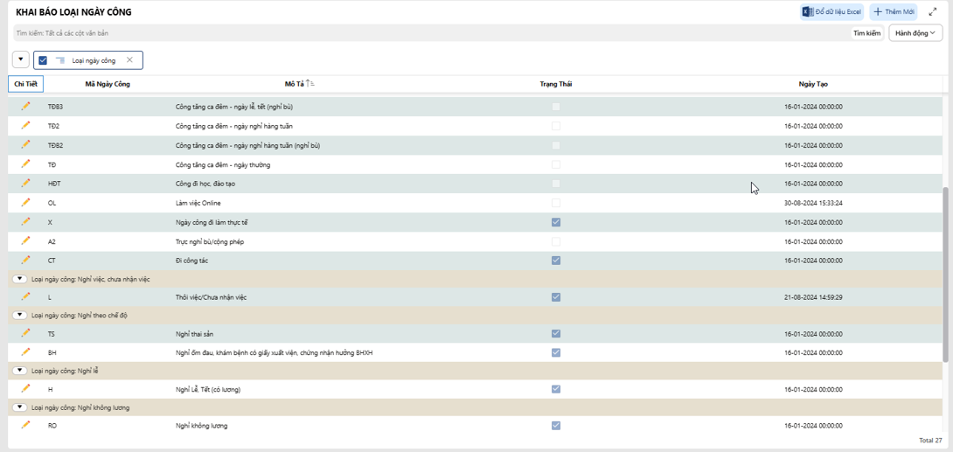Collapse group Nghỉ theo chế độ
The image size is (953, 452).
tap(20, 316)
